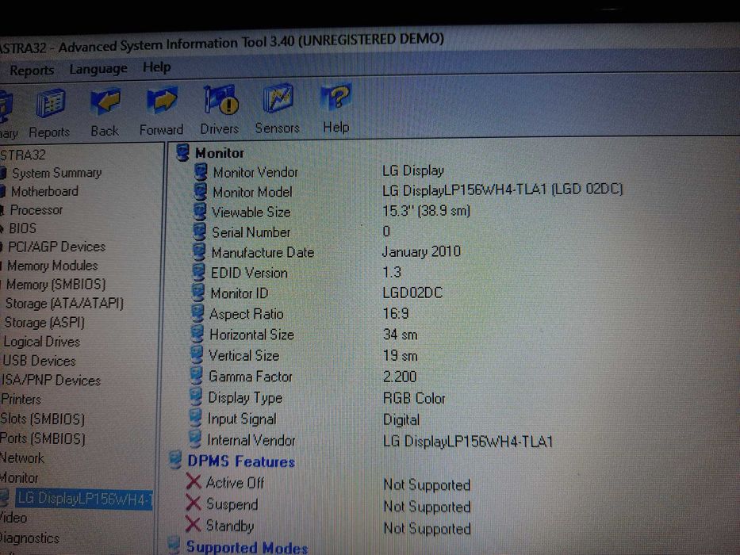Viewport: 740px width, 555px height.
Task: Click the DPMS Features heading
Action: (241, 461)
